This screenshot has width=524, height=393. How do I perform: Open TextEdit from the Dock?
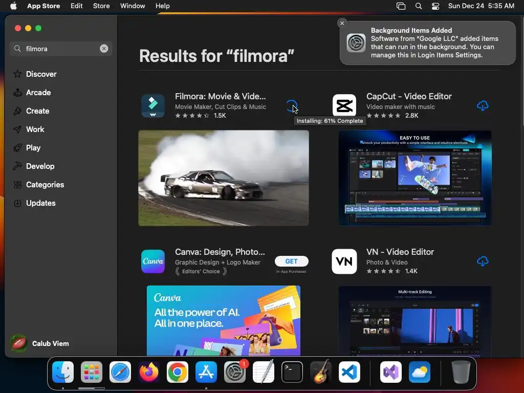pos(264,372)
